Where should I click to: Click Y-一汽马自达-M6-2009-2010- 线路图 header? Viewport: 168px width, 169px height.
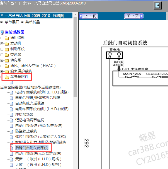pyautogui.click(x=36, y=16)
